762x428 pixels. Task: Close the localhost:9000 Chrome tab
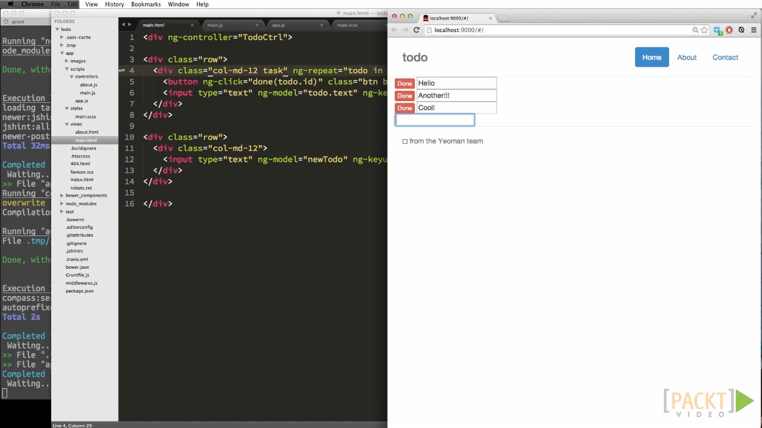pyautogui.click(x=491, y=18)
